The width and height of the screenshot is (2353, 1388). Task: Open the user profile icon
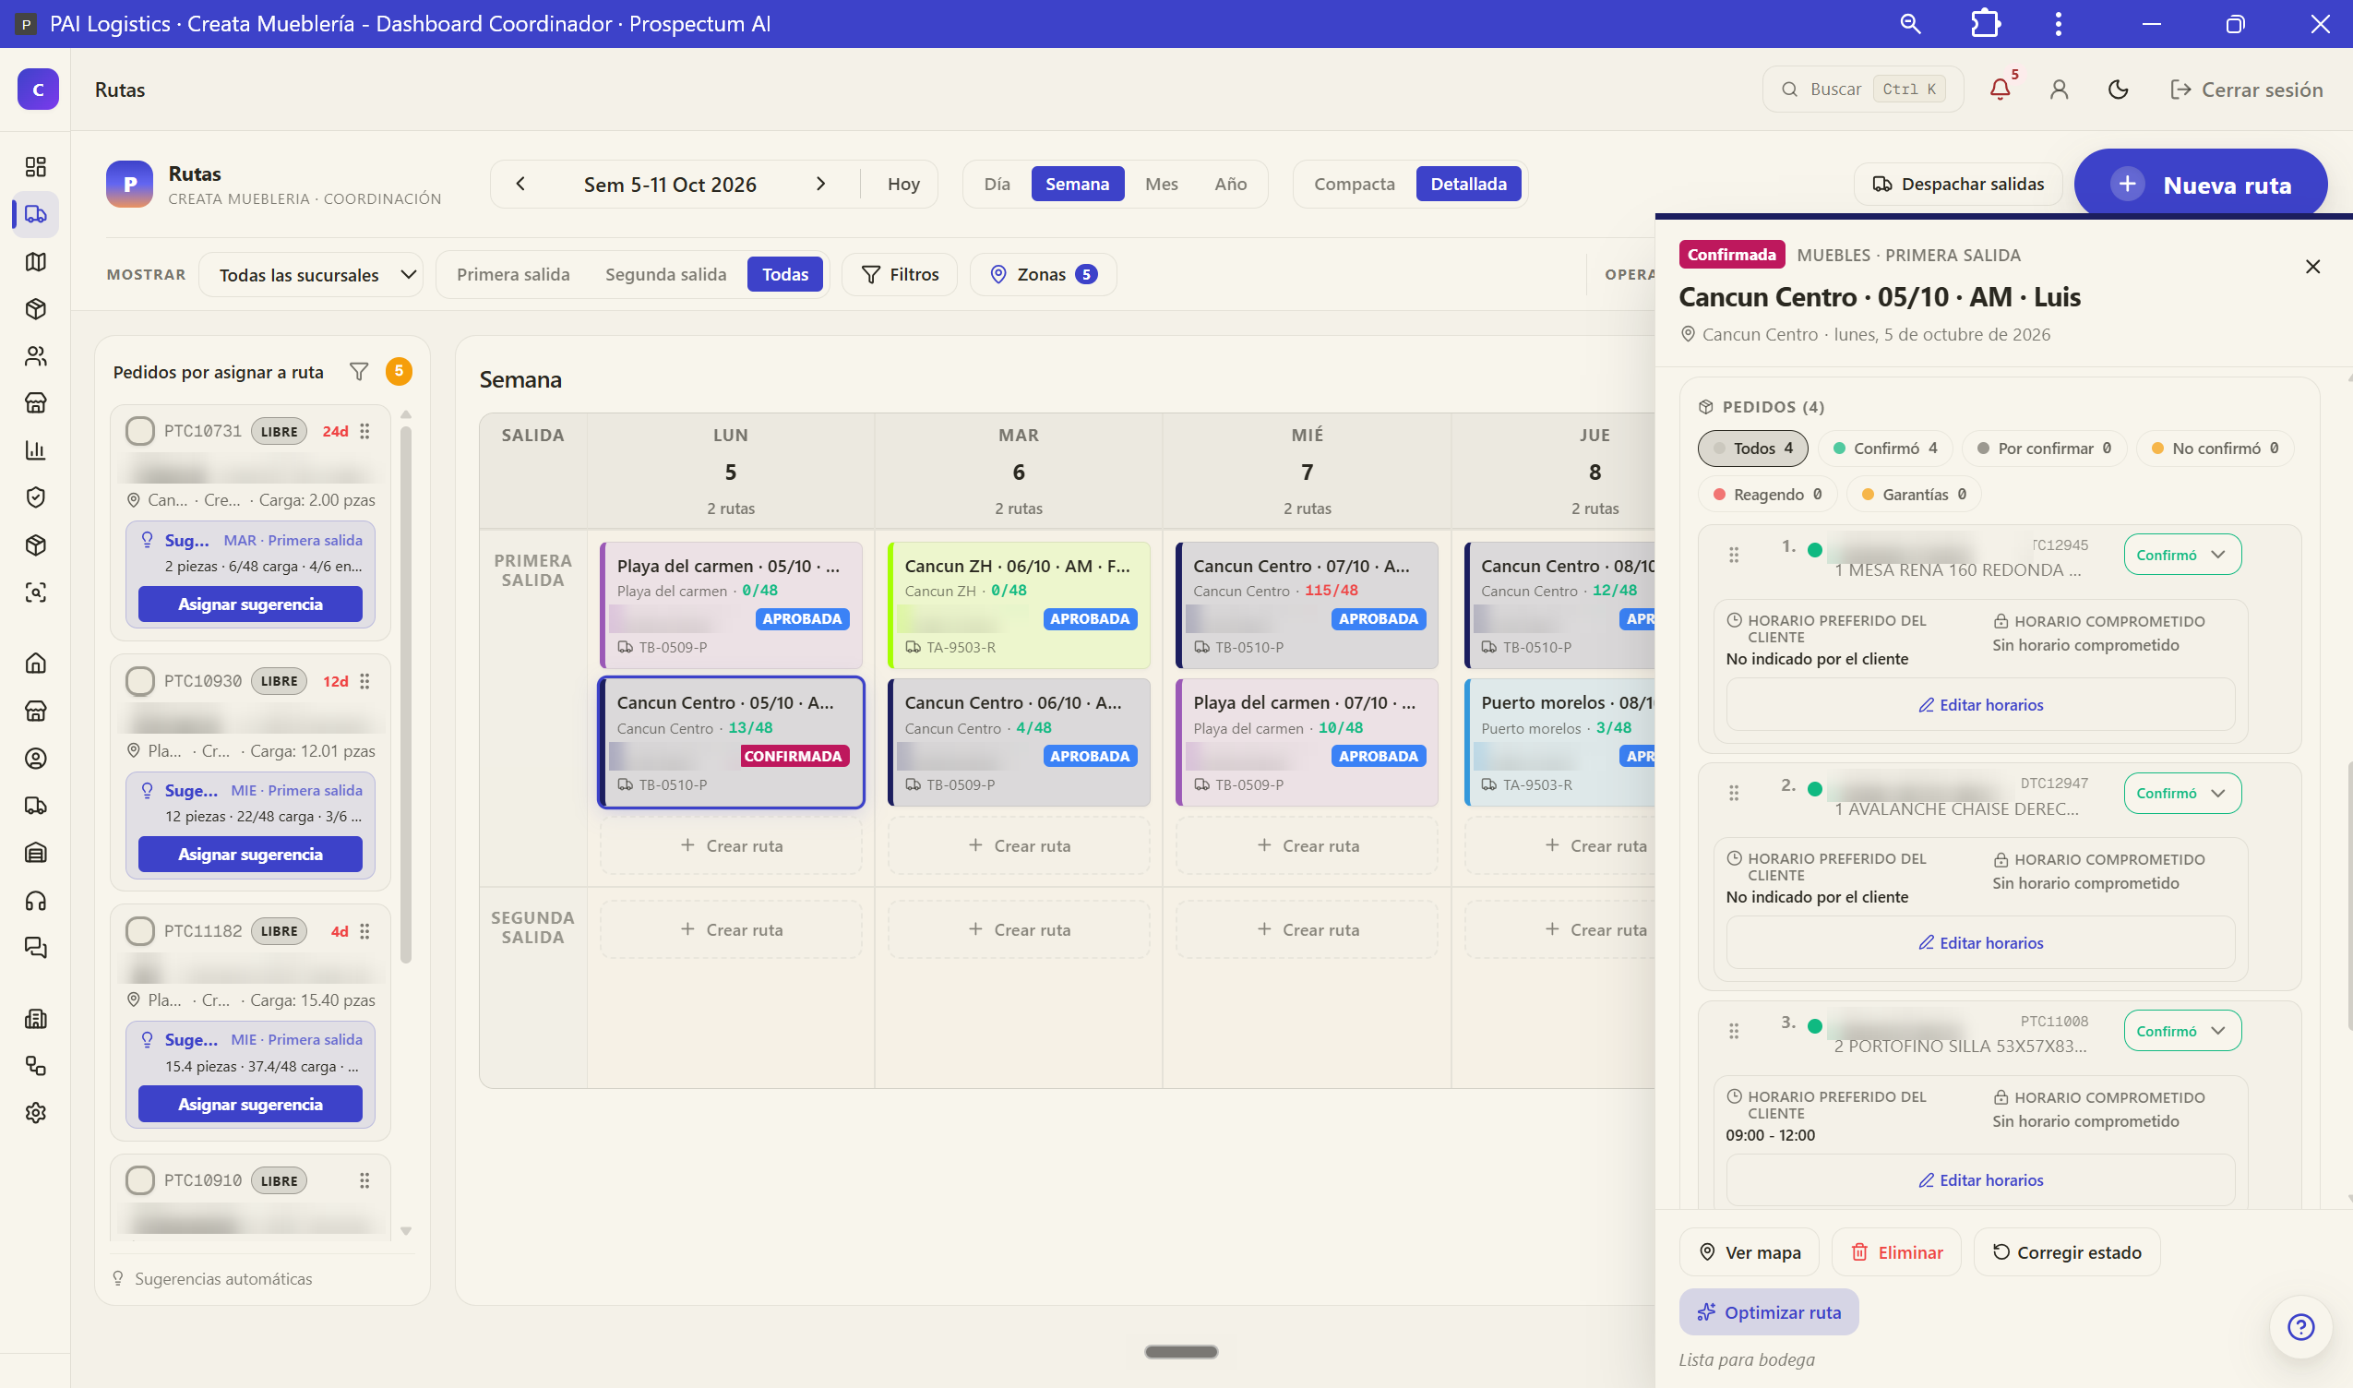pyautogui.click(x=2059, y=89)
